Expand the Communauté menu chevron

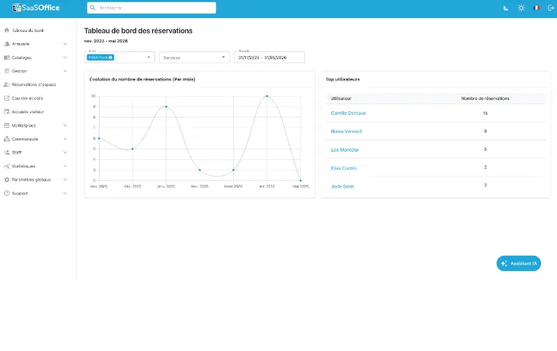pos(65,139)
